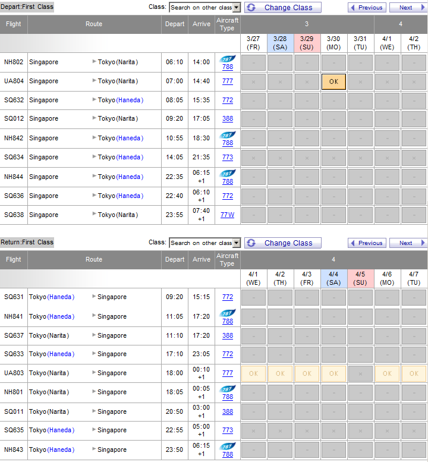Viewport: 428px width, 462px height.
Task: Click the 4/5 (SU) return date header
Action: click(360, 278)
